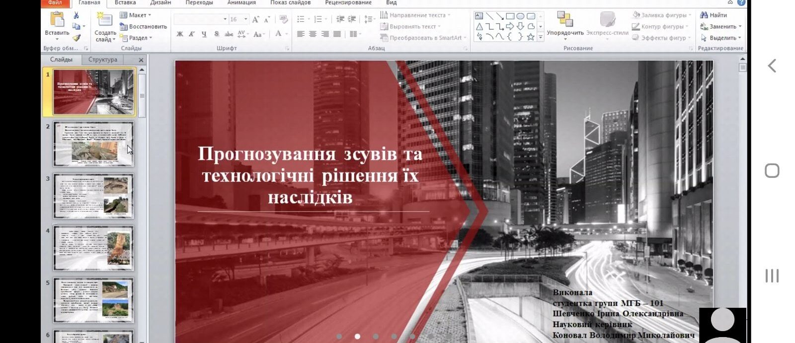Switch to the Переходы tab
Image resolution: width=795 pixels, height=343 pixels.
[199, 2]
